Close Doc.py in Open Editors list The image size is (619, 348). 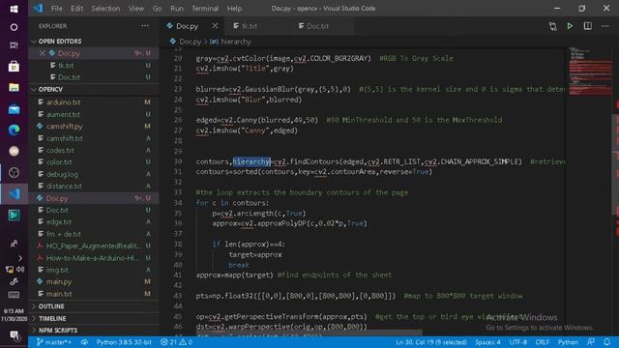pyautogui.click(x=43, y=53)
